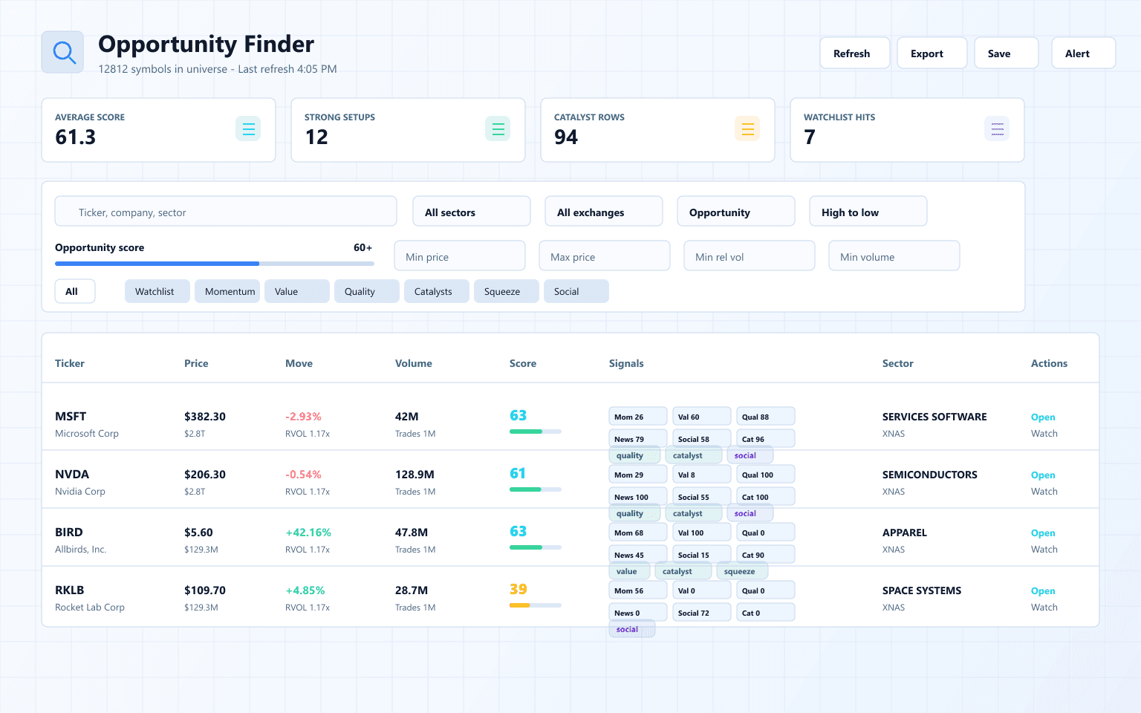This screenshot has height=713, width=1141.
Task: Open the BIRD row
Action: coord(1043,533)
